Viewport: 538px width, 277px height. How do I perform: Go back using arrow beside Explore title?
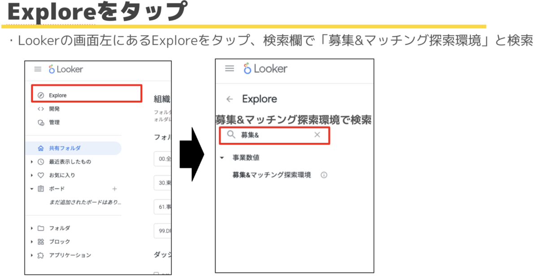pyautogui.click(x=230, y=99)
